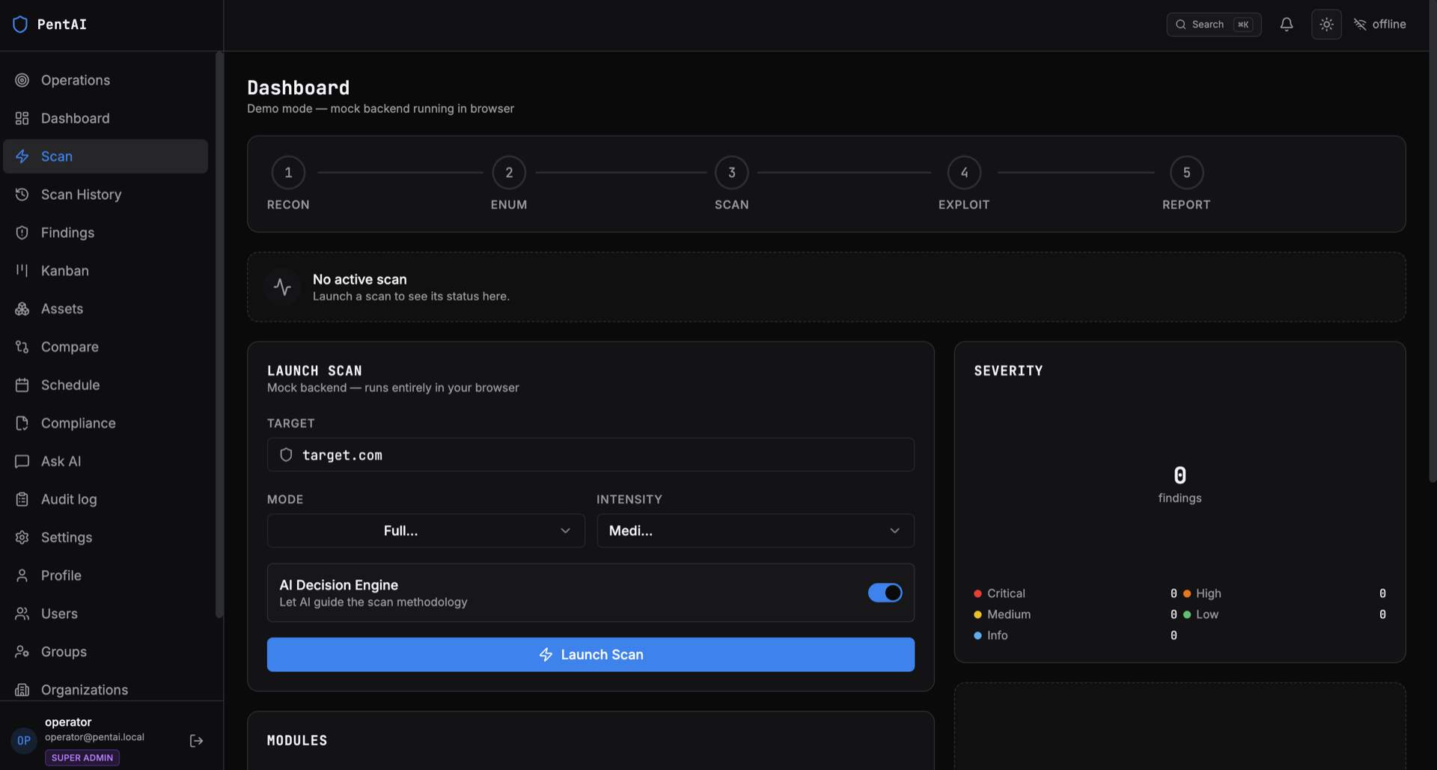Click the Low severity legend label
1437x770 pixels.
pyautogui.click(x=1206, y=614)
